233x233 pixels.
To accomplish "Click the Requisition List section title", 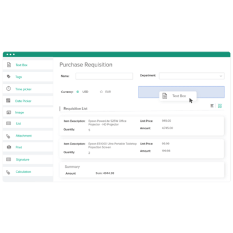I will (x=75, y=108).
